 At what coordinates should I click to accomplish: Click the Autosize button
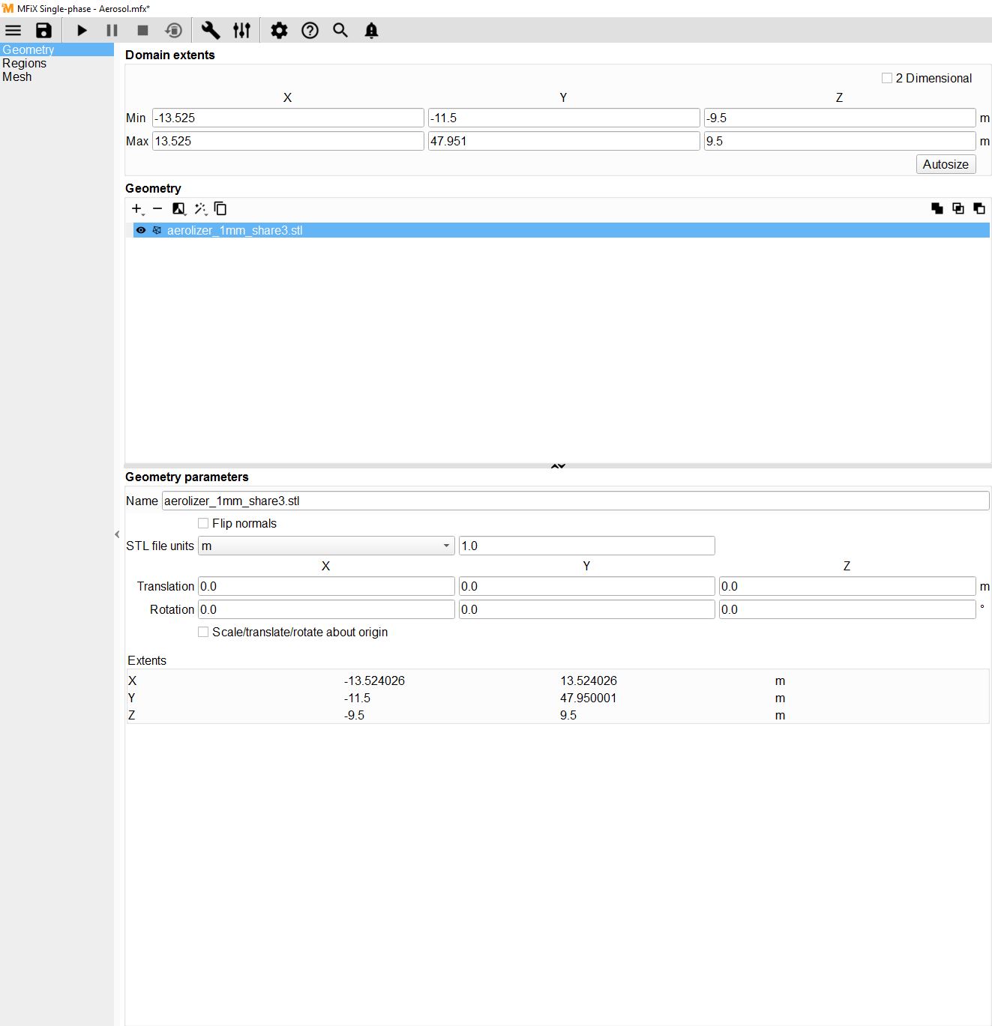(x=946, y=164)
